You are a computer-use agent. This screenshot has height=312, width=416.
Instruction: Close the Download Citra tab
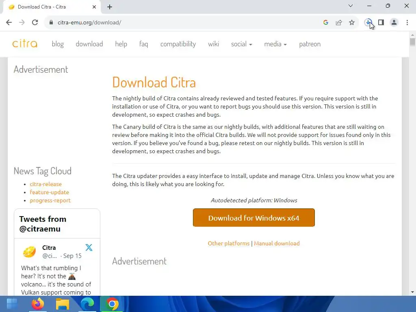(x=94, y=7)
